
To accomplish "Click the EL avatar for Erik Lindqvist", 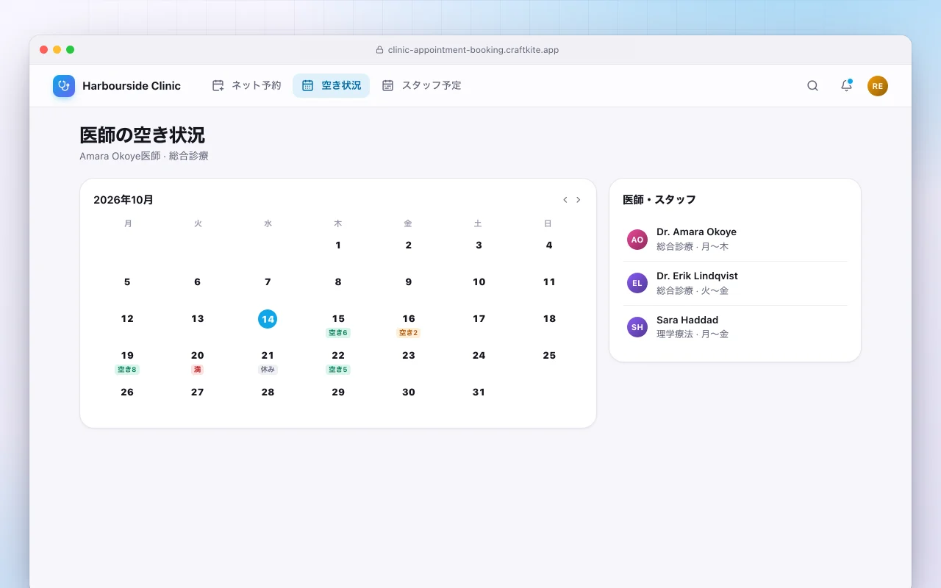I will 637,283.
